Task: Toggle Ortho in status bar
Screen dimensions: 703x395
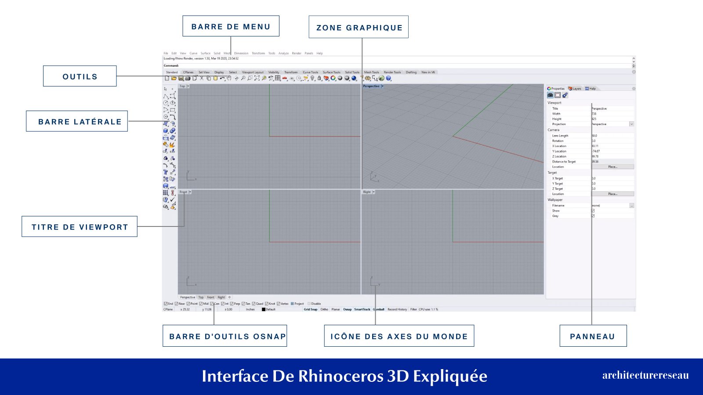Action: pyautogui.click(x=324, y=309)
